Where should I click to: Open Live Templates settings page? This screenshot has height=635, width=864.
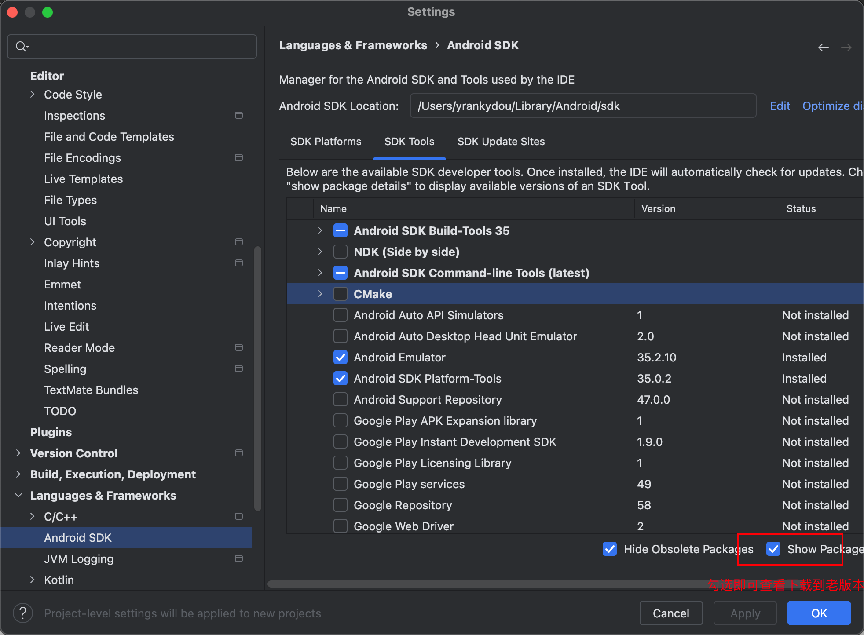click(x=83, y=179)
